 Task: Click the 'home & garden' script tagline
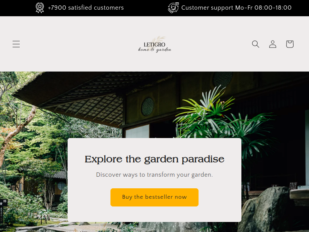pos(155,49)
